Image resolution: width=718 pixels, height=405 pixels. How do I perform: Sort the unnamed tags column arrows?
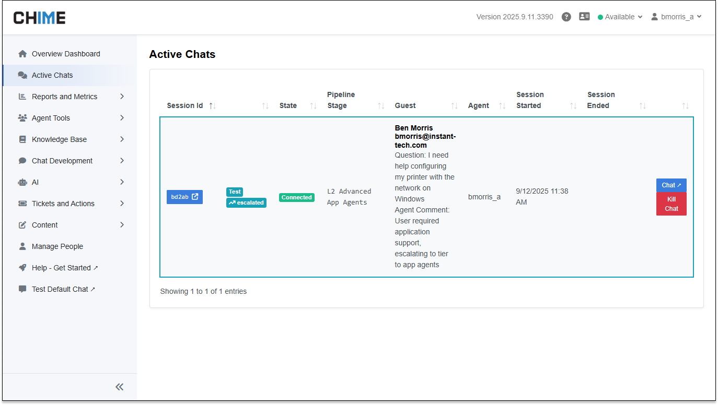coord(265,106)
